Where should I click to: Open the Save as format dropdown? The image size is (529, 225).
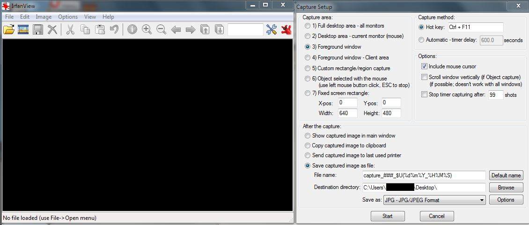point(434,200)
